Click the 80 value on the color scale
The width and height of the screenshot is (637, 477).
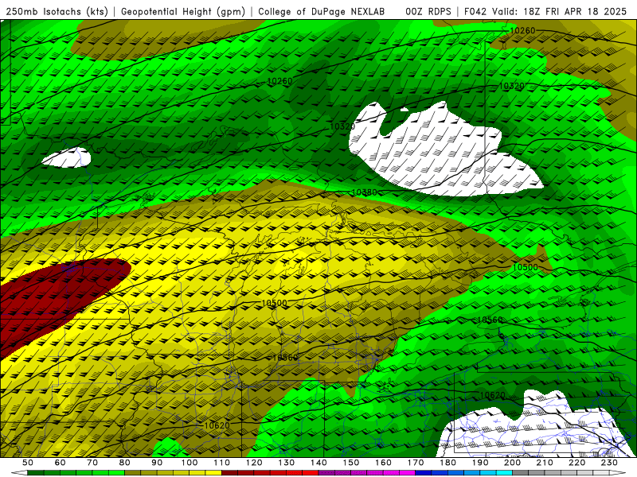pos(125,463)
